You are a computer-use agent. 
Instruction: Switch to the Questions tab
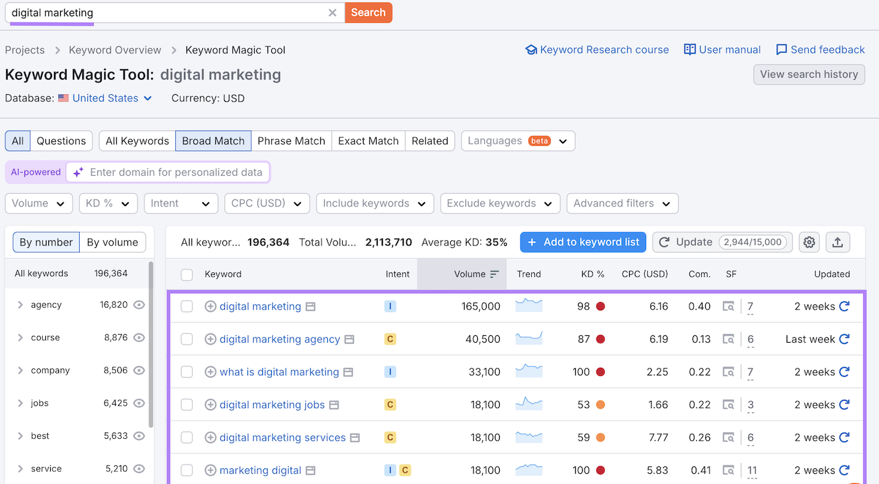pyautogui.click(x=61, y=141)
